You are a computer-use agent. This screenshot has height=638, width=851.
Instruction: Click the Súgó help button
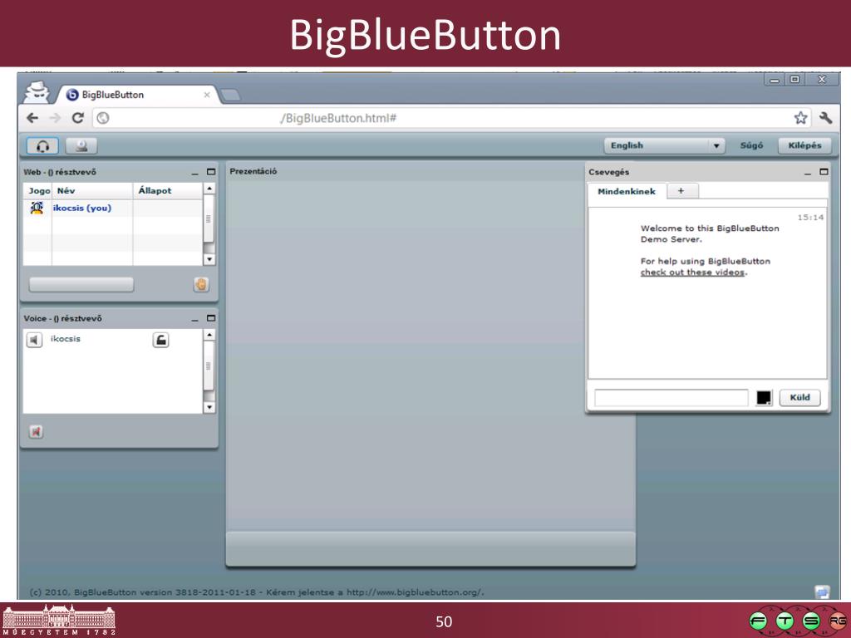pos(751,145)
